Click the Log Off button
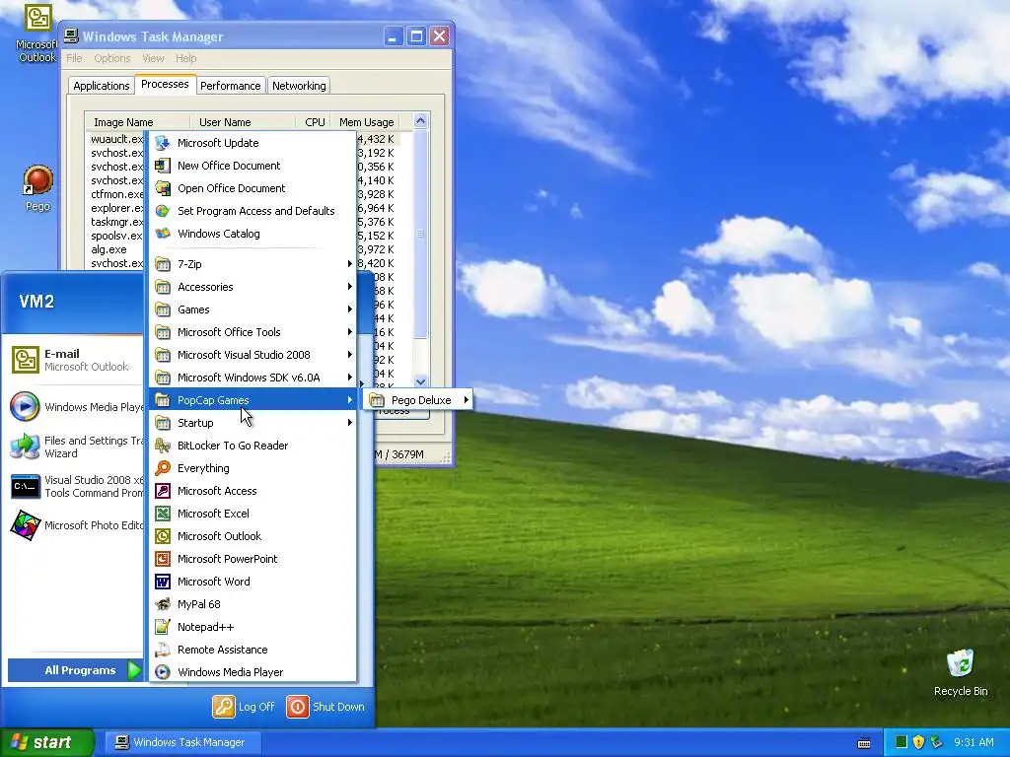This screenshot has width=1010, height=757. click(245, 706)
